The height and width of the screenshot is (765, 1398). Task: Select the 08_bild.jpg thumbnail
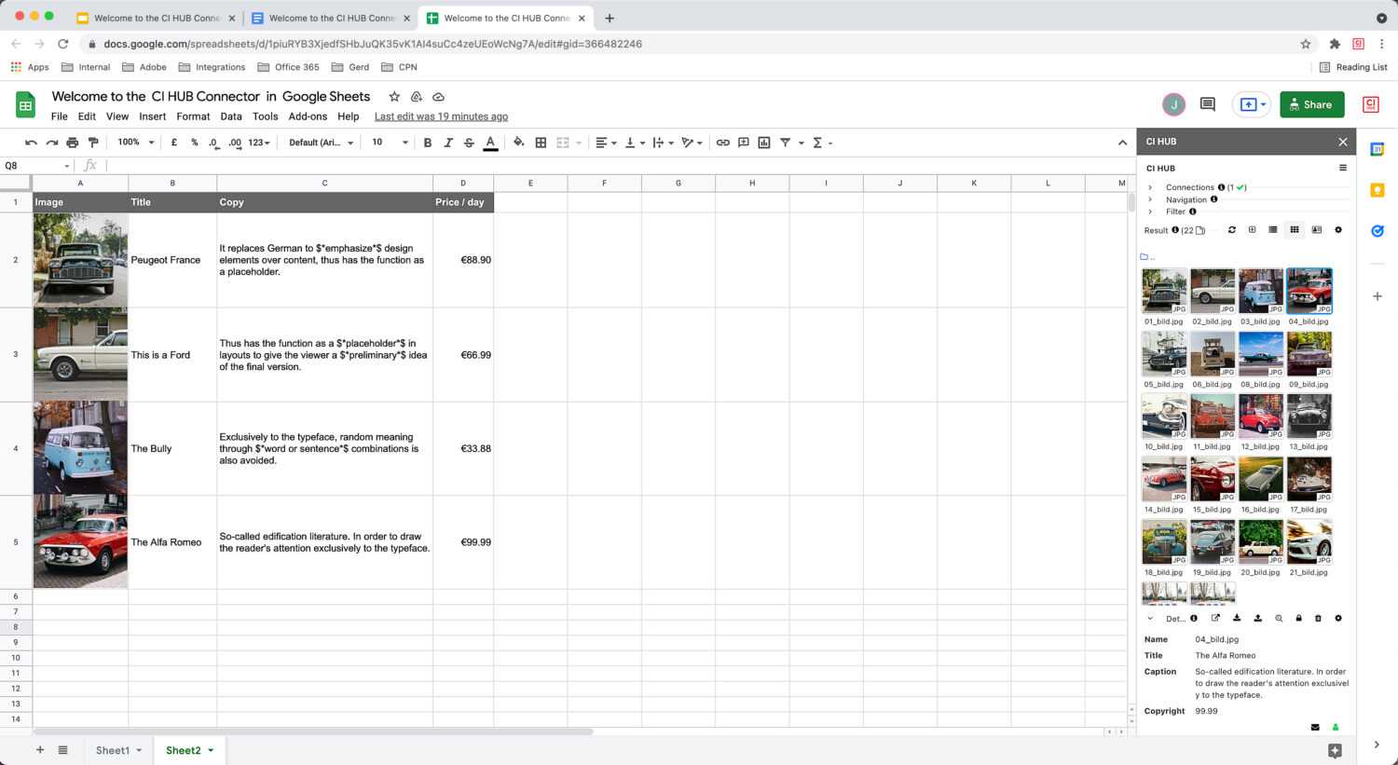coord(1260,354)
